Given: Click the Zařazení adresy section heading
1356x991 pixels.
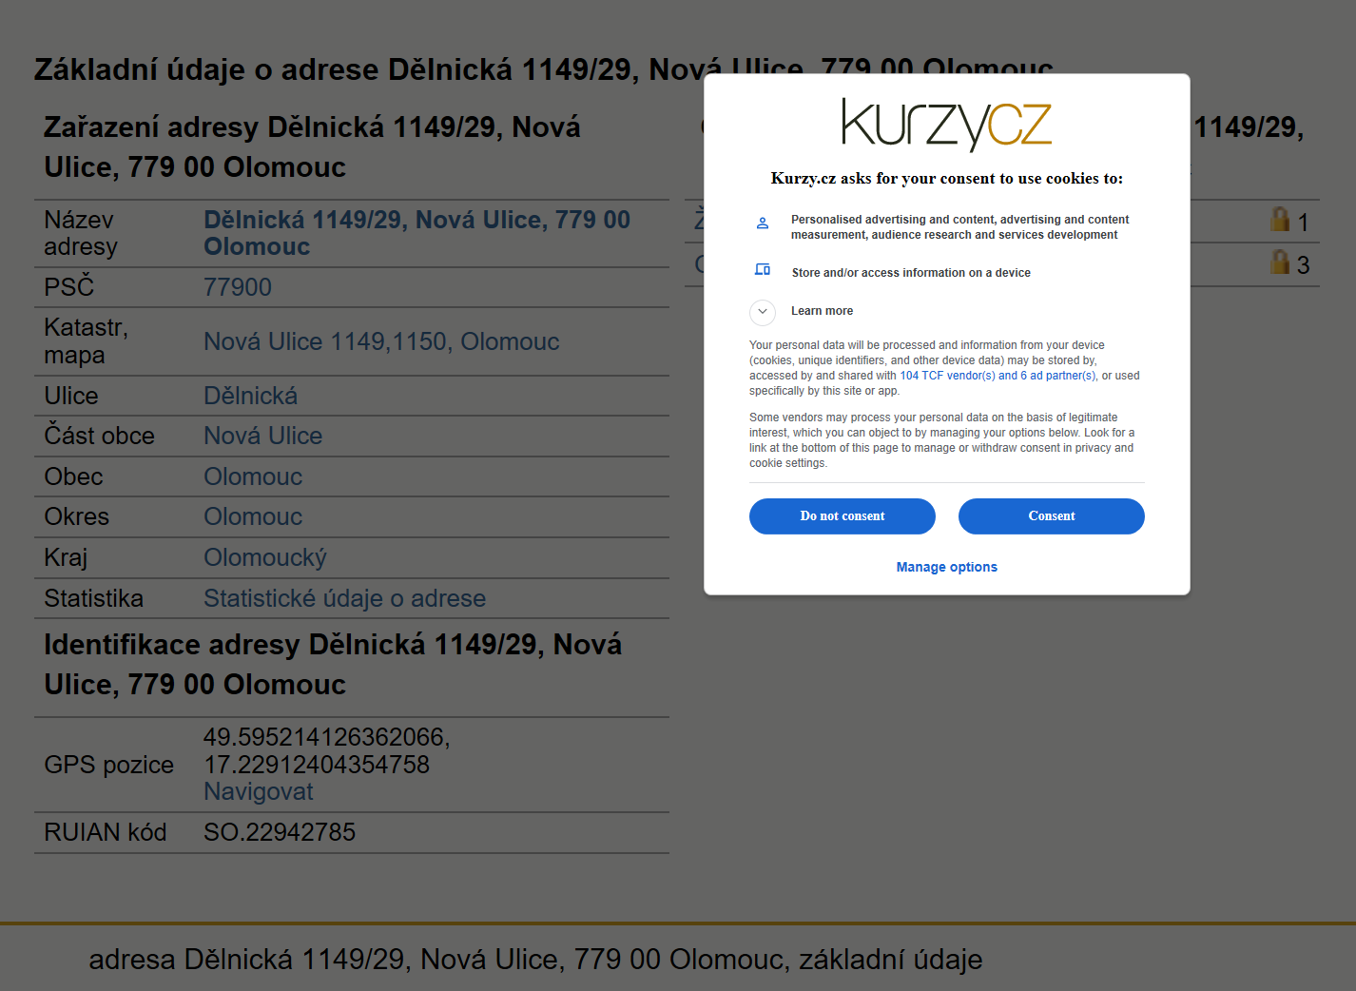Looking at the screenshot, I should point(312,146).
